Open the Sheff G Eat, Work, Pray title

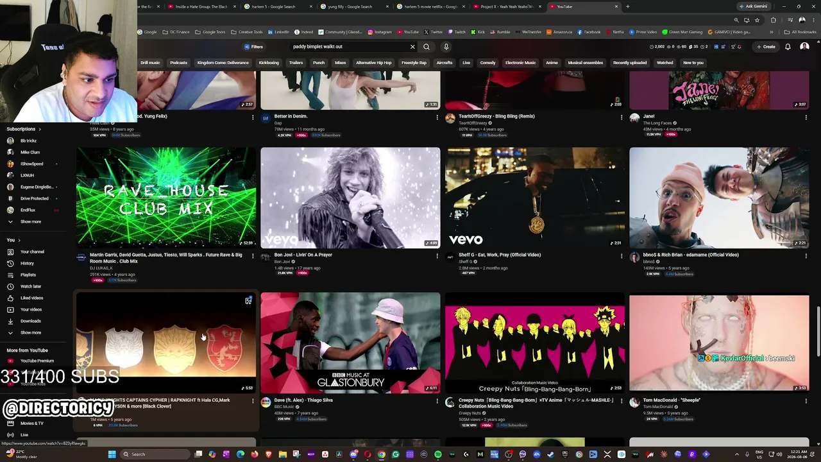(500, 255)
